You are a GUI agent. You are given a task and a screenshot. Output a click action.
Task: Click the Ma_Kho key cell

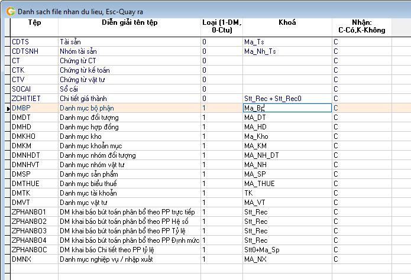tap(287, 136)
